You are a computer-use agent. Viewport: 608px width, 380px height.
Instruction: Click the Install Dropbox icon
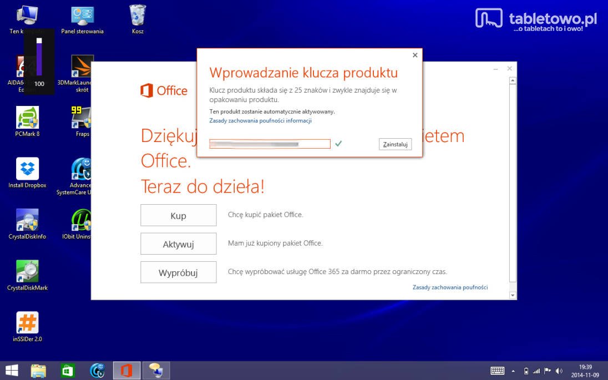click(27, 173)
